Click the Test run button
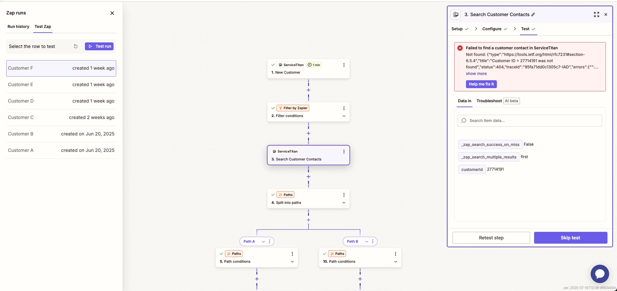 [x=99, y=46]
